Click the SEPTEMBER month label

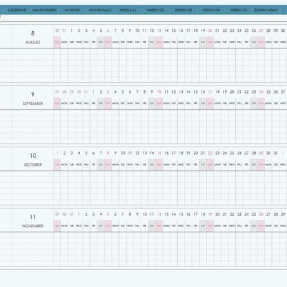click(x=33, y=104)
